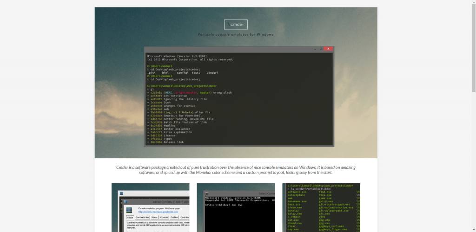Click commit line 'adad76e Better running, moved XML file'

point(180,119)
